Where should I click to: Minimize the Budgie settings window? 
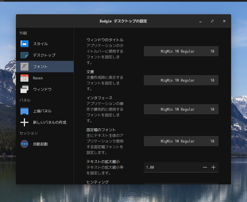tap(200, 21)
